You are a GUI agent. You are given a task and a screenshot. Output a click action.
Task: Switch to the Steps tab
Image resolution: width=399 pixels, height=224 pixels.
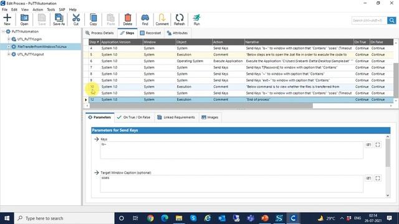click(x=127, y=33)
